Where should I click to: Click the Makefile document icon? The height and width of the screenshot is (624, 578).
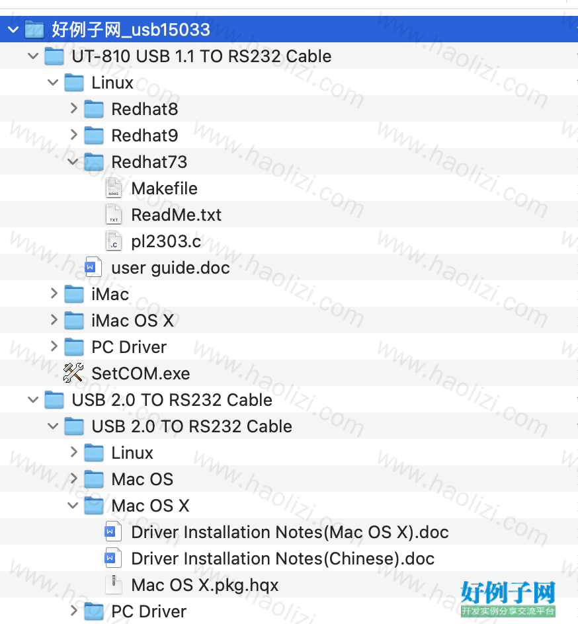click(114, 188)
